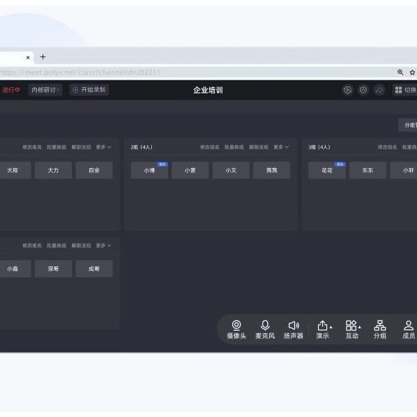Screen dimensions: 417x417
Task: Click the 切换 layout switch button
Action: pos(405,90)
